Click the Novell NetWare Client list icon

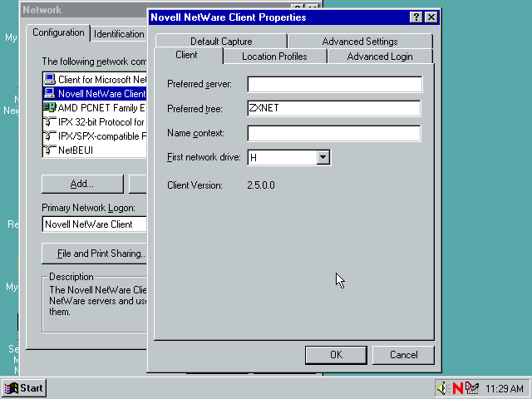click(x=50, y=93)
